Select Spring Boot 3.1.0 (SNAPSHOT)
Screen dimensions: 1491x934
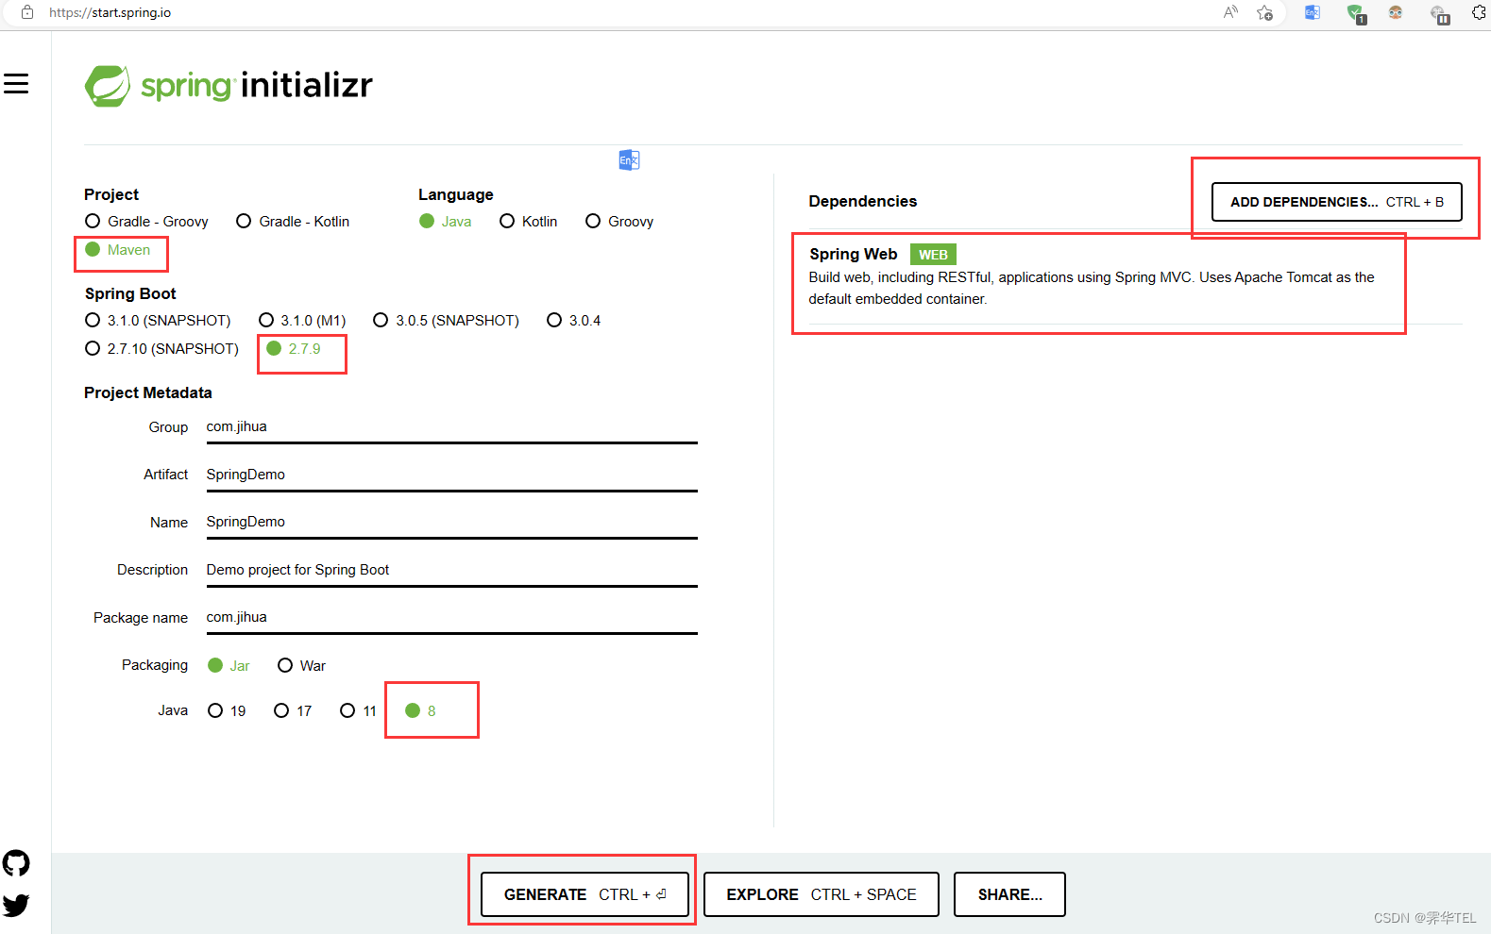[x=158, y=321]
